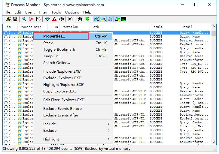Expand the Include submenu arrow
The height and width of the screenshot is (154, 219).
(x=108, y=124)
